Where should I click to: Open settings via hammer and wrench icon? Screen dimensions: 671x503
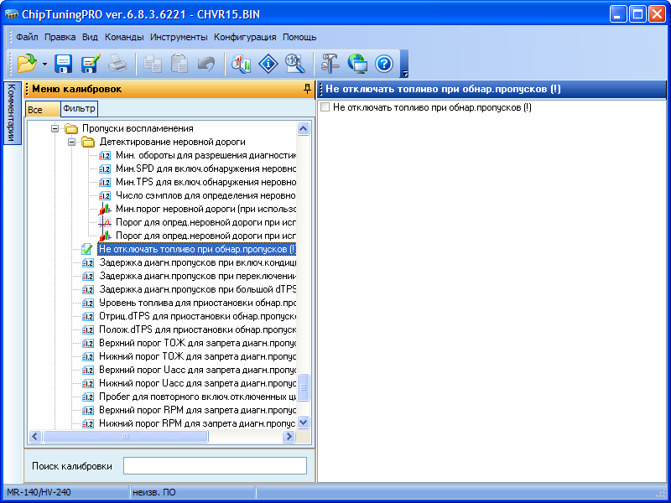click(330, 64)
